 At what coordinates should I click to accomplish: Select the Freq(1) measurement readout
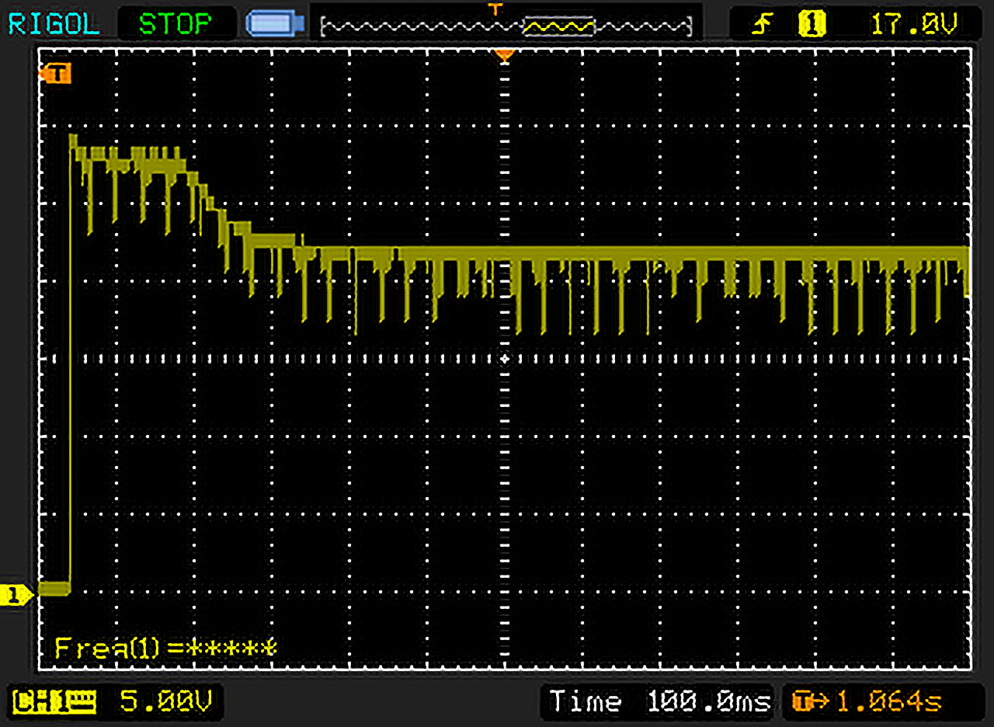click(x=165, y=647)
